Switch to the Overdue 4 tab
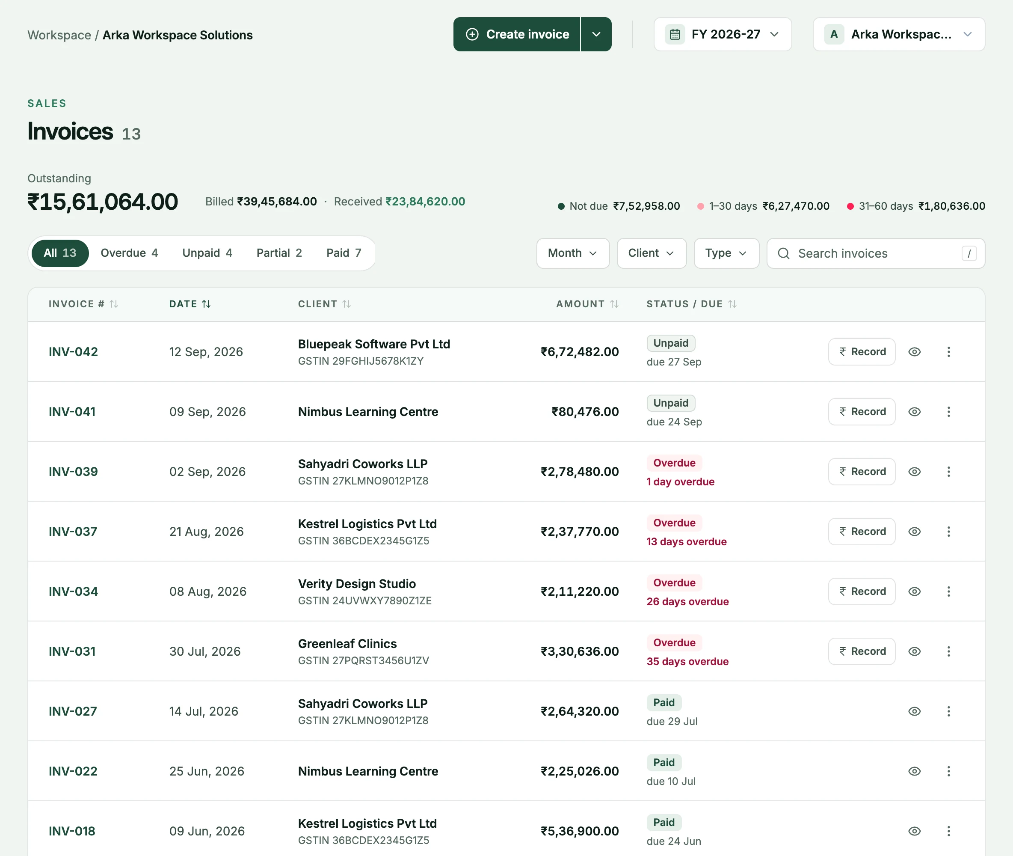 tap(130, 253)
